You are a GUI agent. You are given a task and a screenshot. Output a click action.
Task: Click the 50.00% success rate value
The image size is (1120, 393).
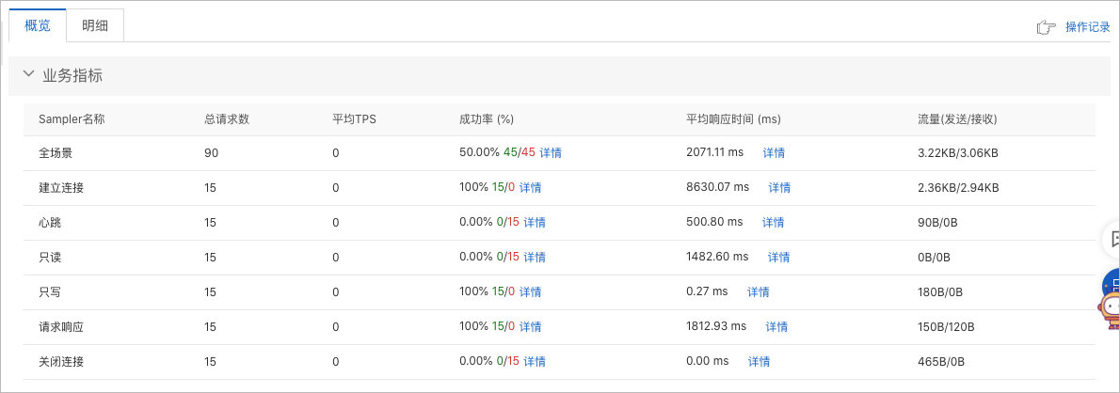pos(479,152)
